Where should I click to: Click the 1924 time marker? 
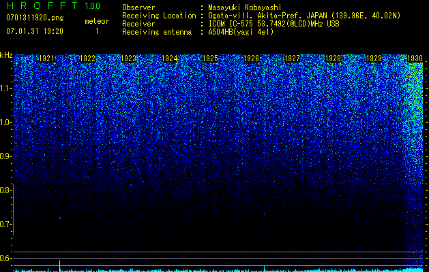coord(169,58)
